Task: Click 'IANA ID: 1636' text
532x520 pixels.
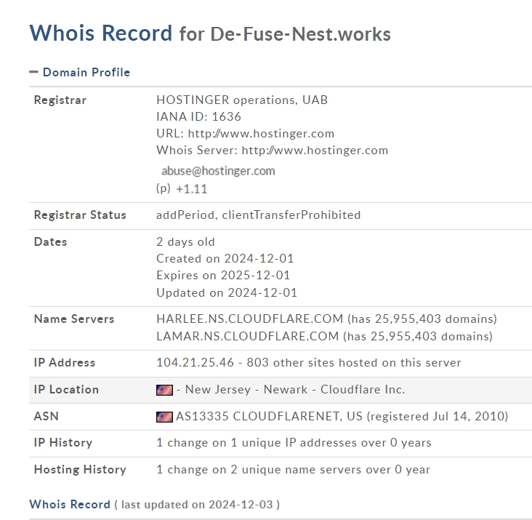Action: (x=198, y=116)
